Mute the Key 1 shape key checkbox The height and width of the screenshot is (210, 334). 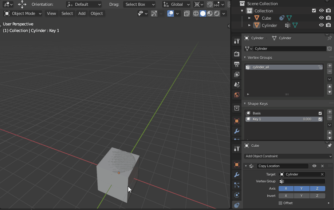click(320, 119)
